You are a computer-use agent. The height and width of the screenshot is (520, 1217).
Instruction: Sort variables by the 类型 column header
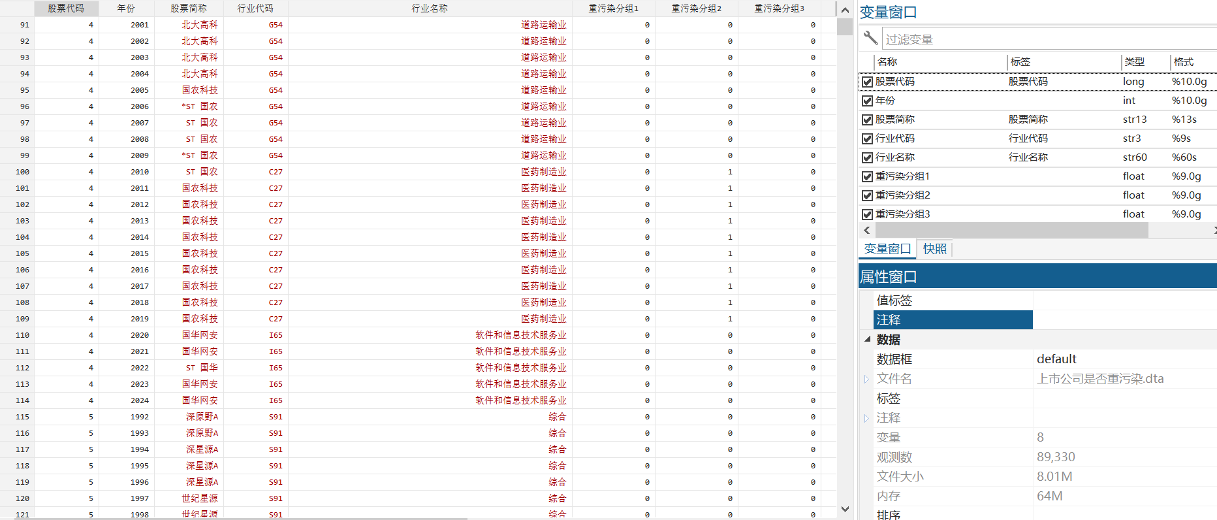[1145, 62]
